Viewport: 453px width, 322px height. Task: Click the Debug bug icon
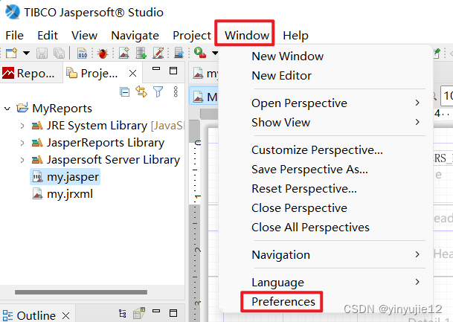click(103, 53)
